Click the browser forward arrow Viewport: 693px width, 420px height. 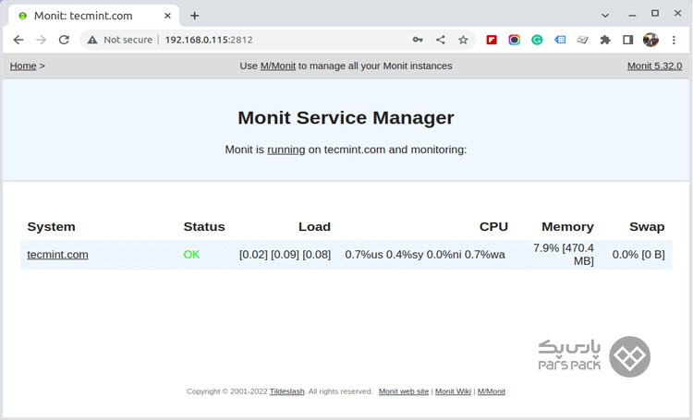41,40
